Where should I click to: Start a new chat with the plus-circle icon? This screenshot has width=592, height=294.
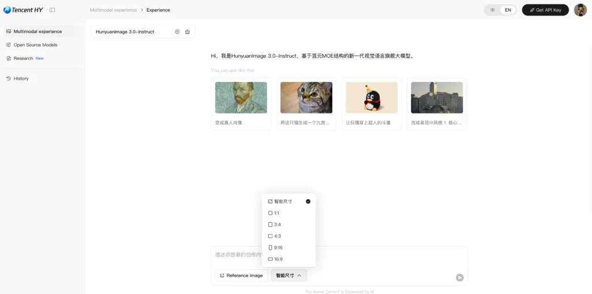(177, 32)
